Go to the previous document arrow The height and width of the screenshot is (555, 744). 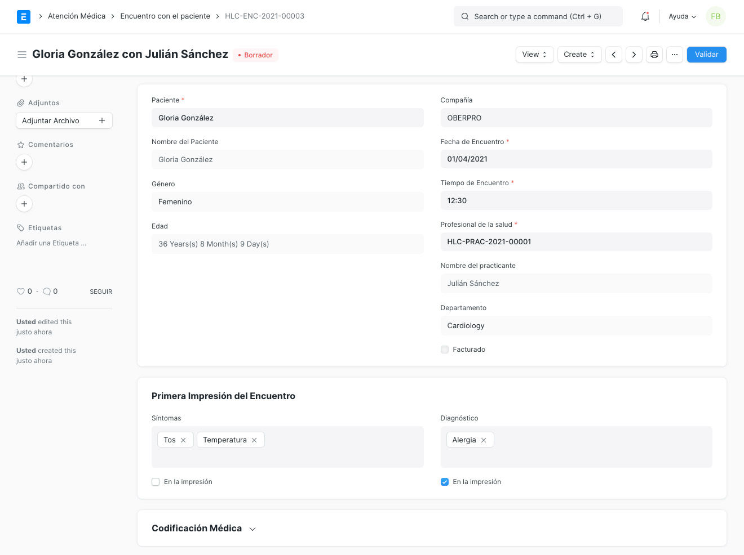click(x=614, y=55)
